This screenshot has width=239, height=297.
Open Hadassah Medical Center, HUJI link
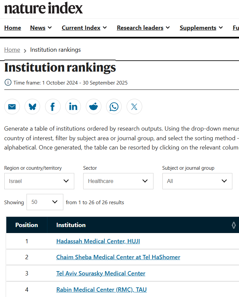click(x=98, y=241)
